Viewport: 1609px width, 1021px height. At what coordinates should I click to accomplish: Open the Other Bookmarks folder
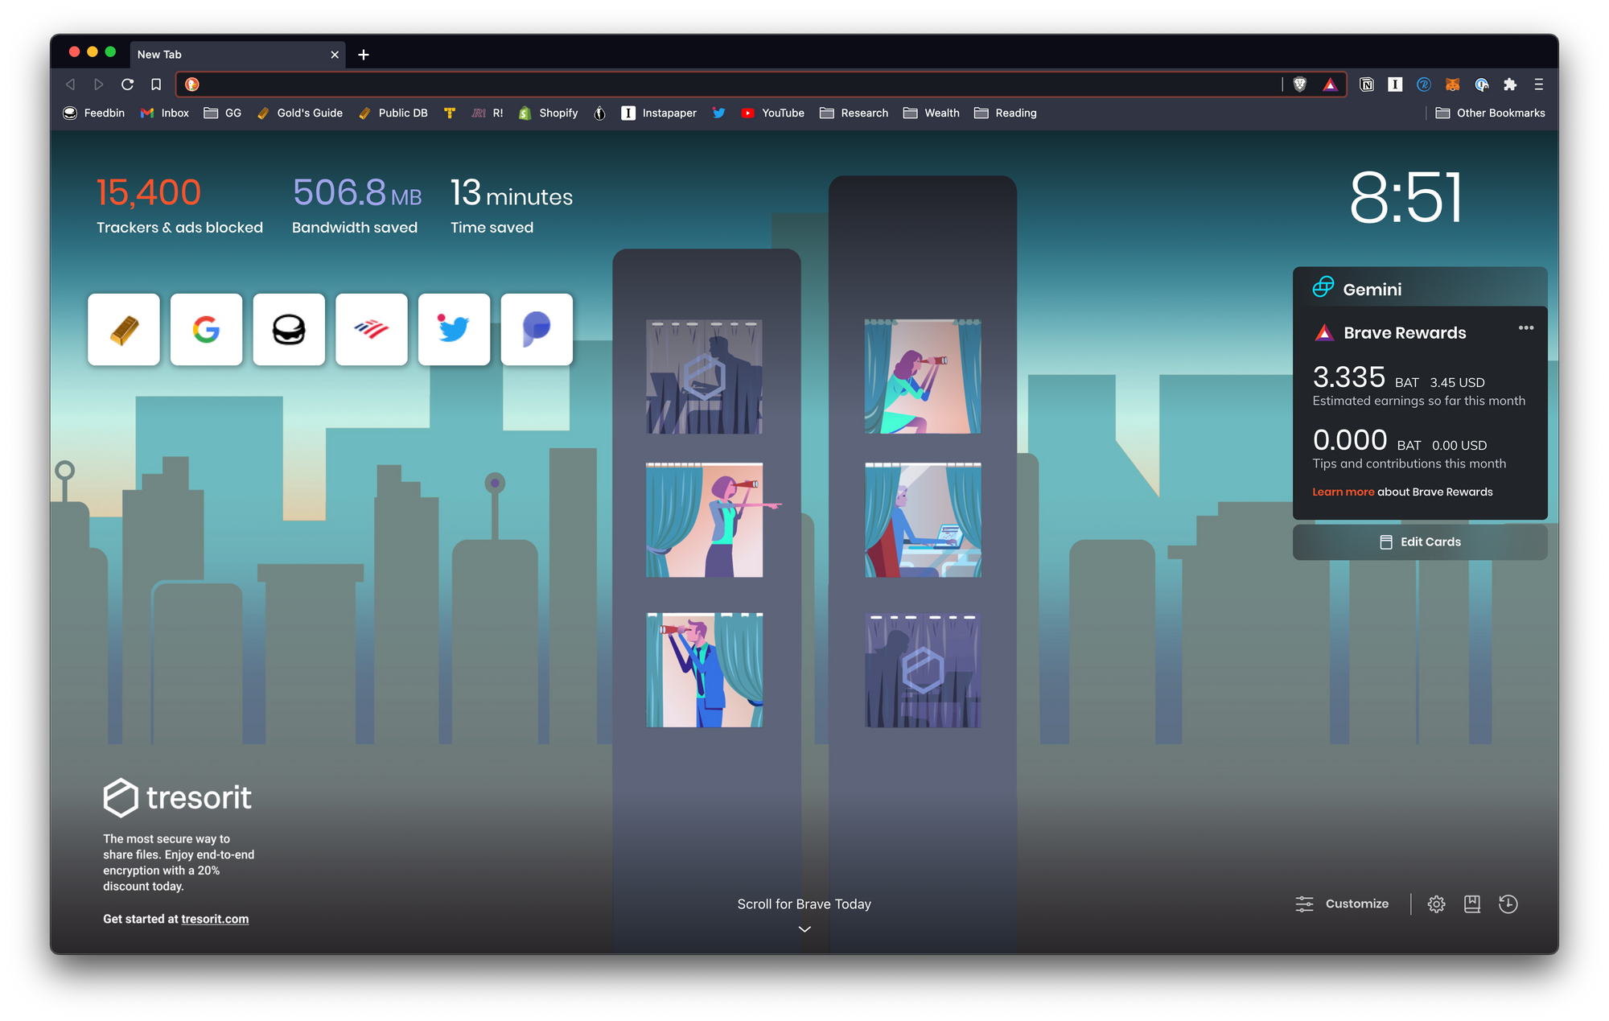[x=1491, y=113]
